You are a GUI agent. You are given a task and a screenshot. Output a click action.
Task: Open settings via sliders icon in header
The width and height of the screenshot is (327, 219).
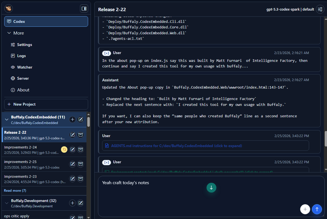click(x=320, y=9)
